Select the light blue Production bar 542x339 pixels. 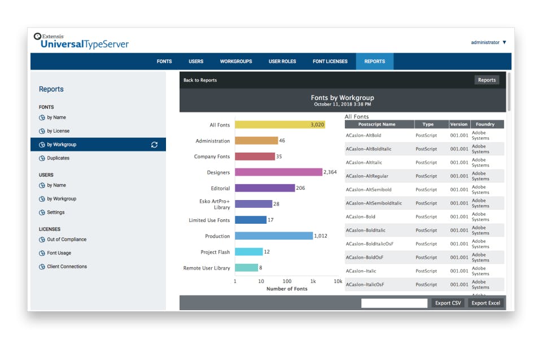coord(274,236)
